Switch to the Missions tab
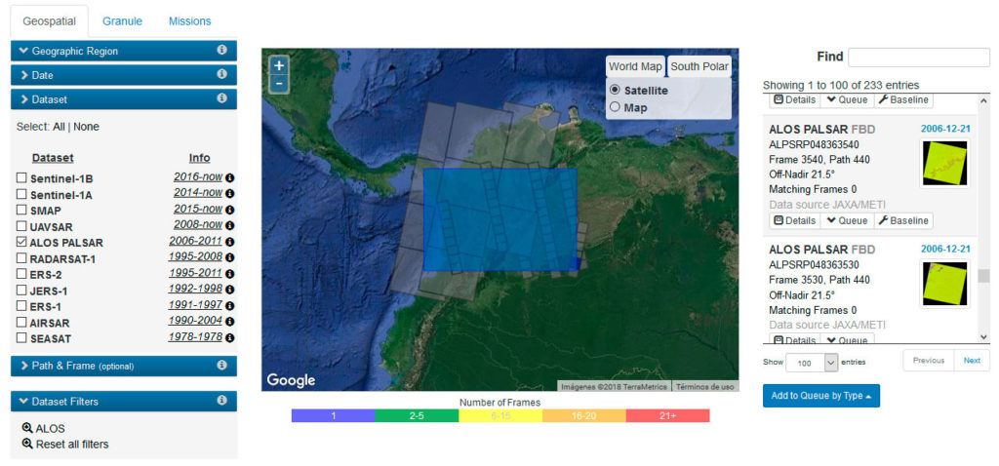Screen dimensions: 999x466 190,21
